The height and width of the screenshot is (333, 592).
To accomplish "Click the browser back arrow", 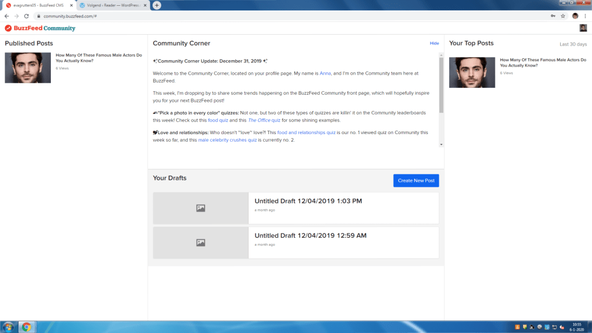I will click(x=6, y=16).
